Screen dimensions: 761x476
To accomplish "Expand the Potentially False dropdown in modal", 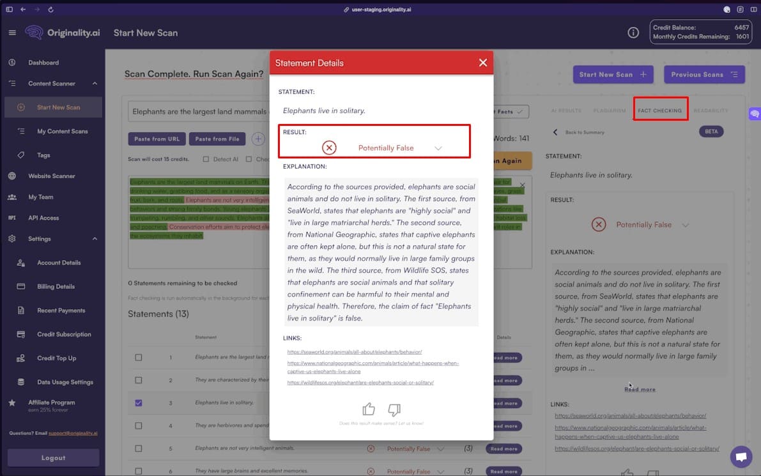I will pyautogui.click(x=438, y=148).
